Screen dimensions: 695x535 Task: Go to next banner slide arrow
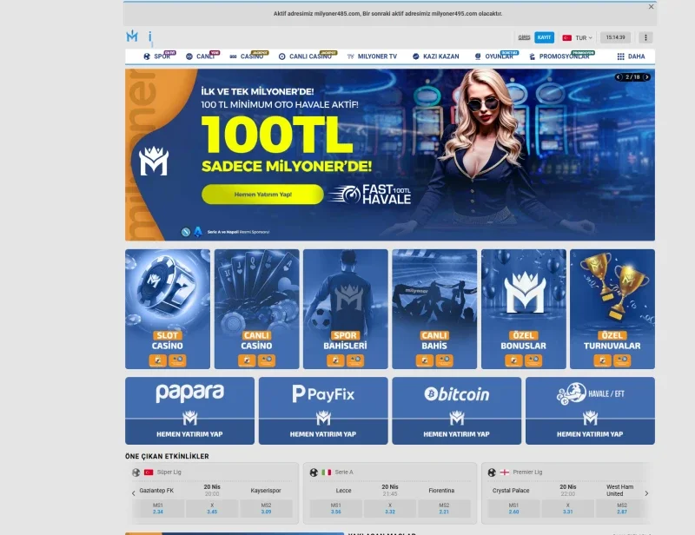(x=646, y=77)
